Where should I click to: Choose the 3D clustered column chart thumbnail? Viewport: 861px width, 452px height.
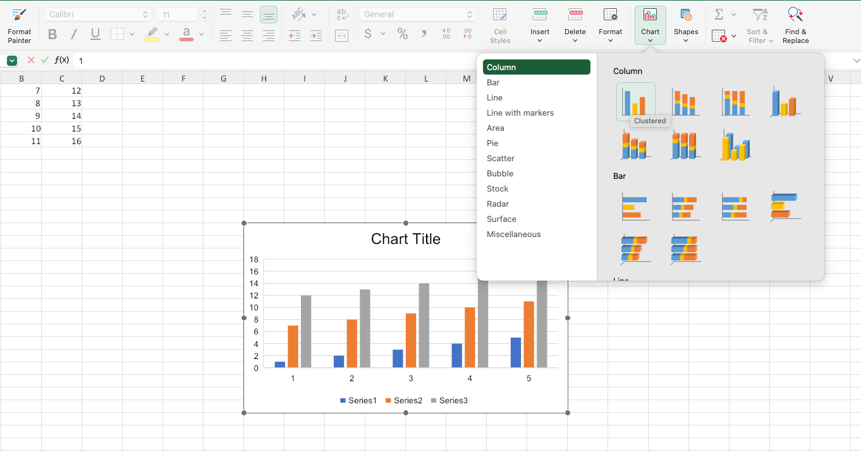pos(786,102)
